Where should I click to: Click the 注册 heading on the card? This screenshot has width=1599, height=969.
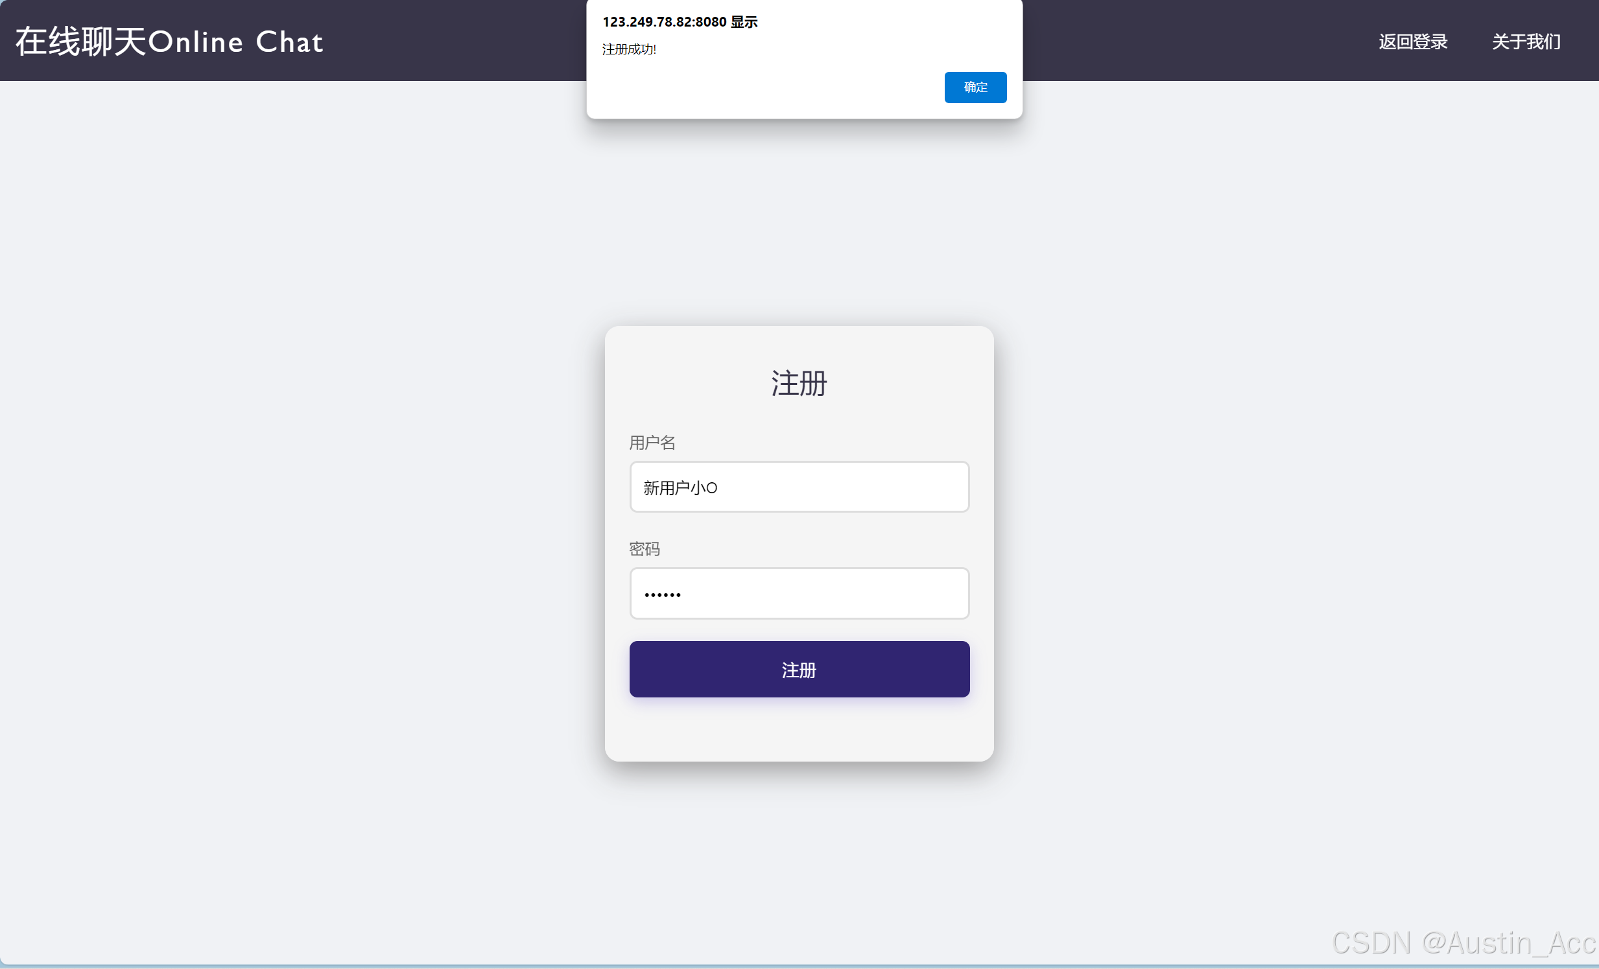(x=799, y=382)
